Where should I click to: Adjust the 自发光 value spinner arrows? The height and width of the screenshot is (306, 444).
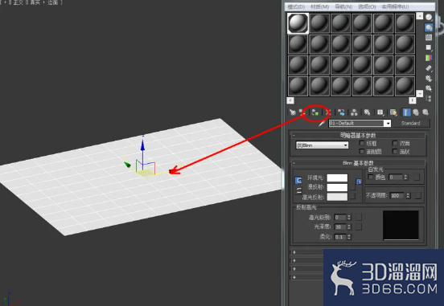[405, 177]
